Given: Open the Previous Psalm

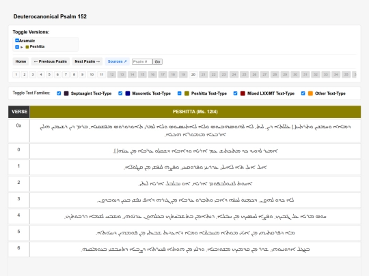Looking at the screenshot, I should tap(51, 61).
